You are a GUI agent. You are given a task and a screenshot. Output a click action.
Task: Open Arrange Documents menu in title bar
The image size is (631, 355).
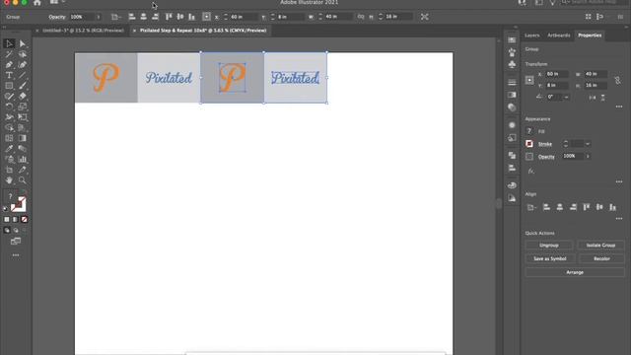56,2
